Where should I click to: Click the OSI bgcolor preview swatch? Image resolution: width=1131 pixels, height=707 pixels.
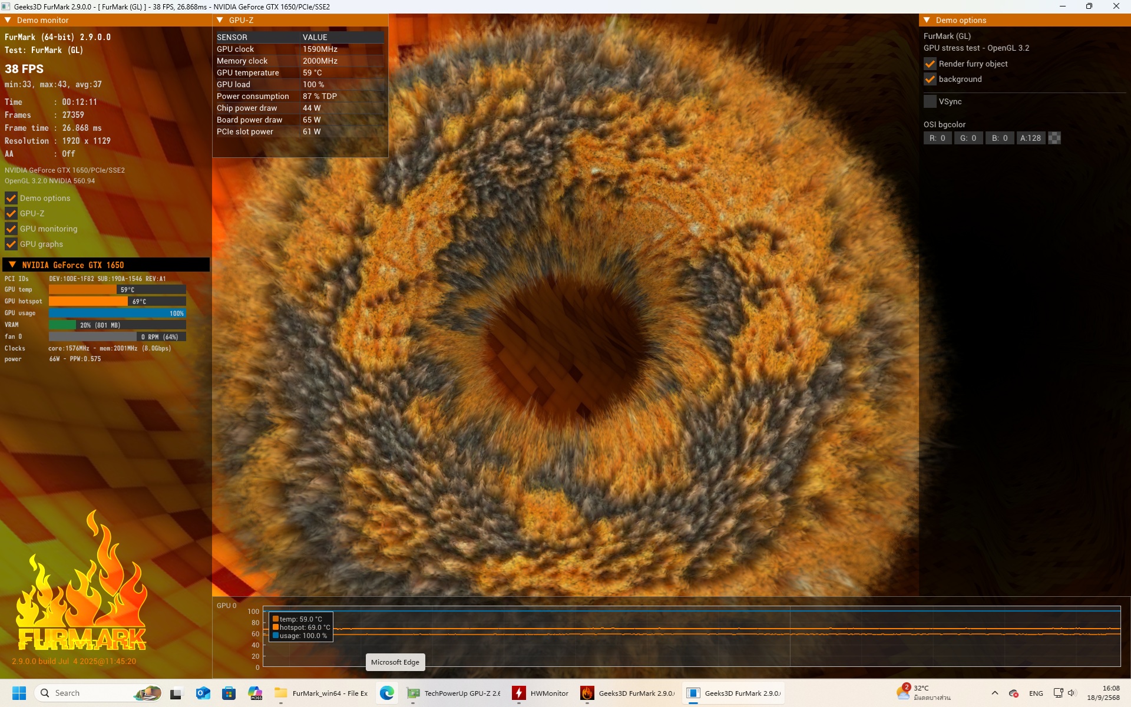tap(1054, 138)
